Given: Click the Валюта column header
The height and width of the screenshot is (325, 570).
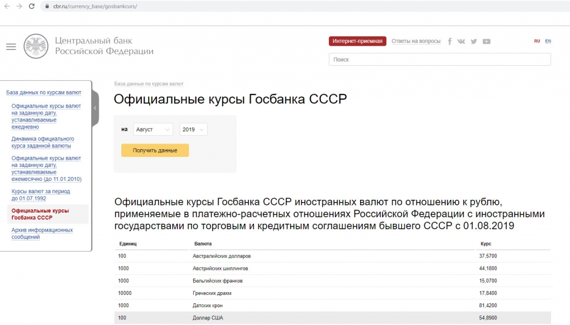Looking at the screenshot, I should [203, 244].
